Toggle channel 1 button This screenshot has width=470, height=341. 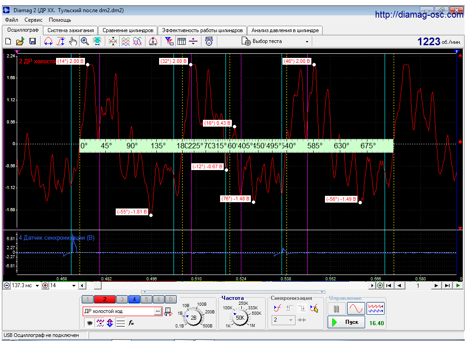tap(88, 299)
